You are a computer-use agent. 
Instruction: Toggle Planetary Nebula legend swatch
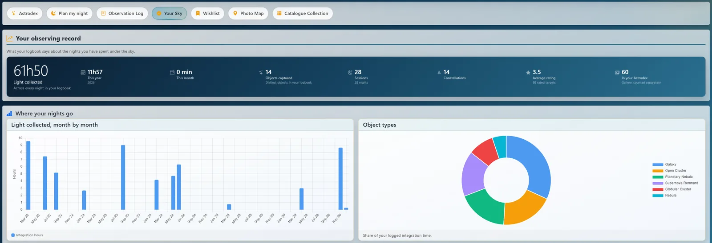tap(658, 177)
